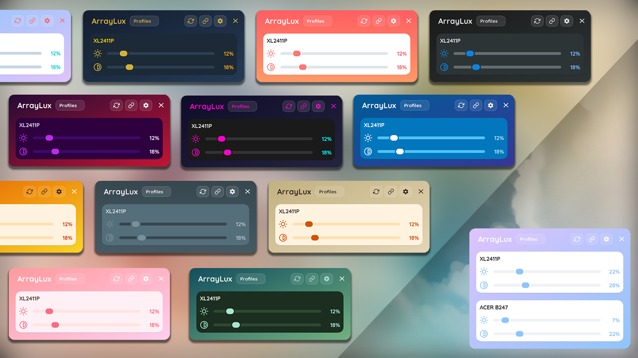Click link icon in pink ArrayLux window
This screenshot has height=358, width=638.
pyautogui.click(x=131, y=279)
